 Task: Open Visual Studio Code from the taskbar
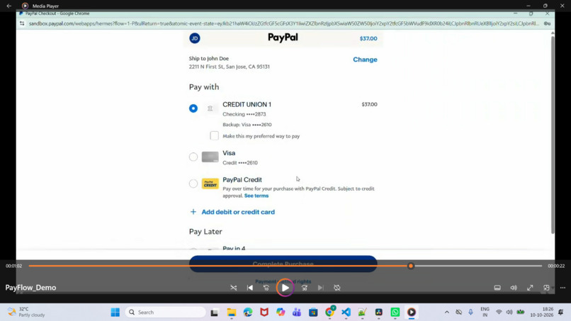pyautogui.click(x=346, y=312)
